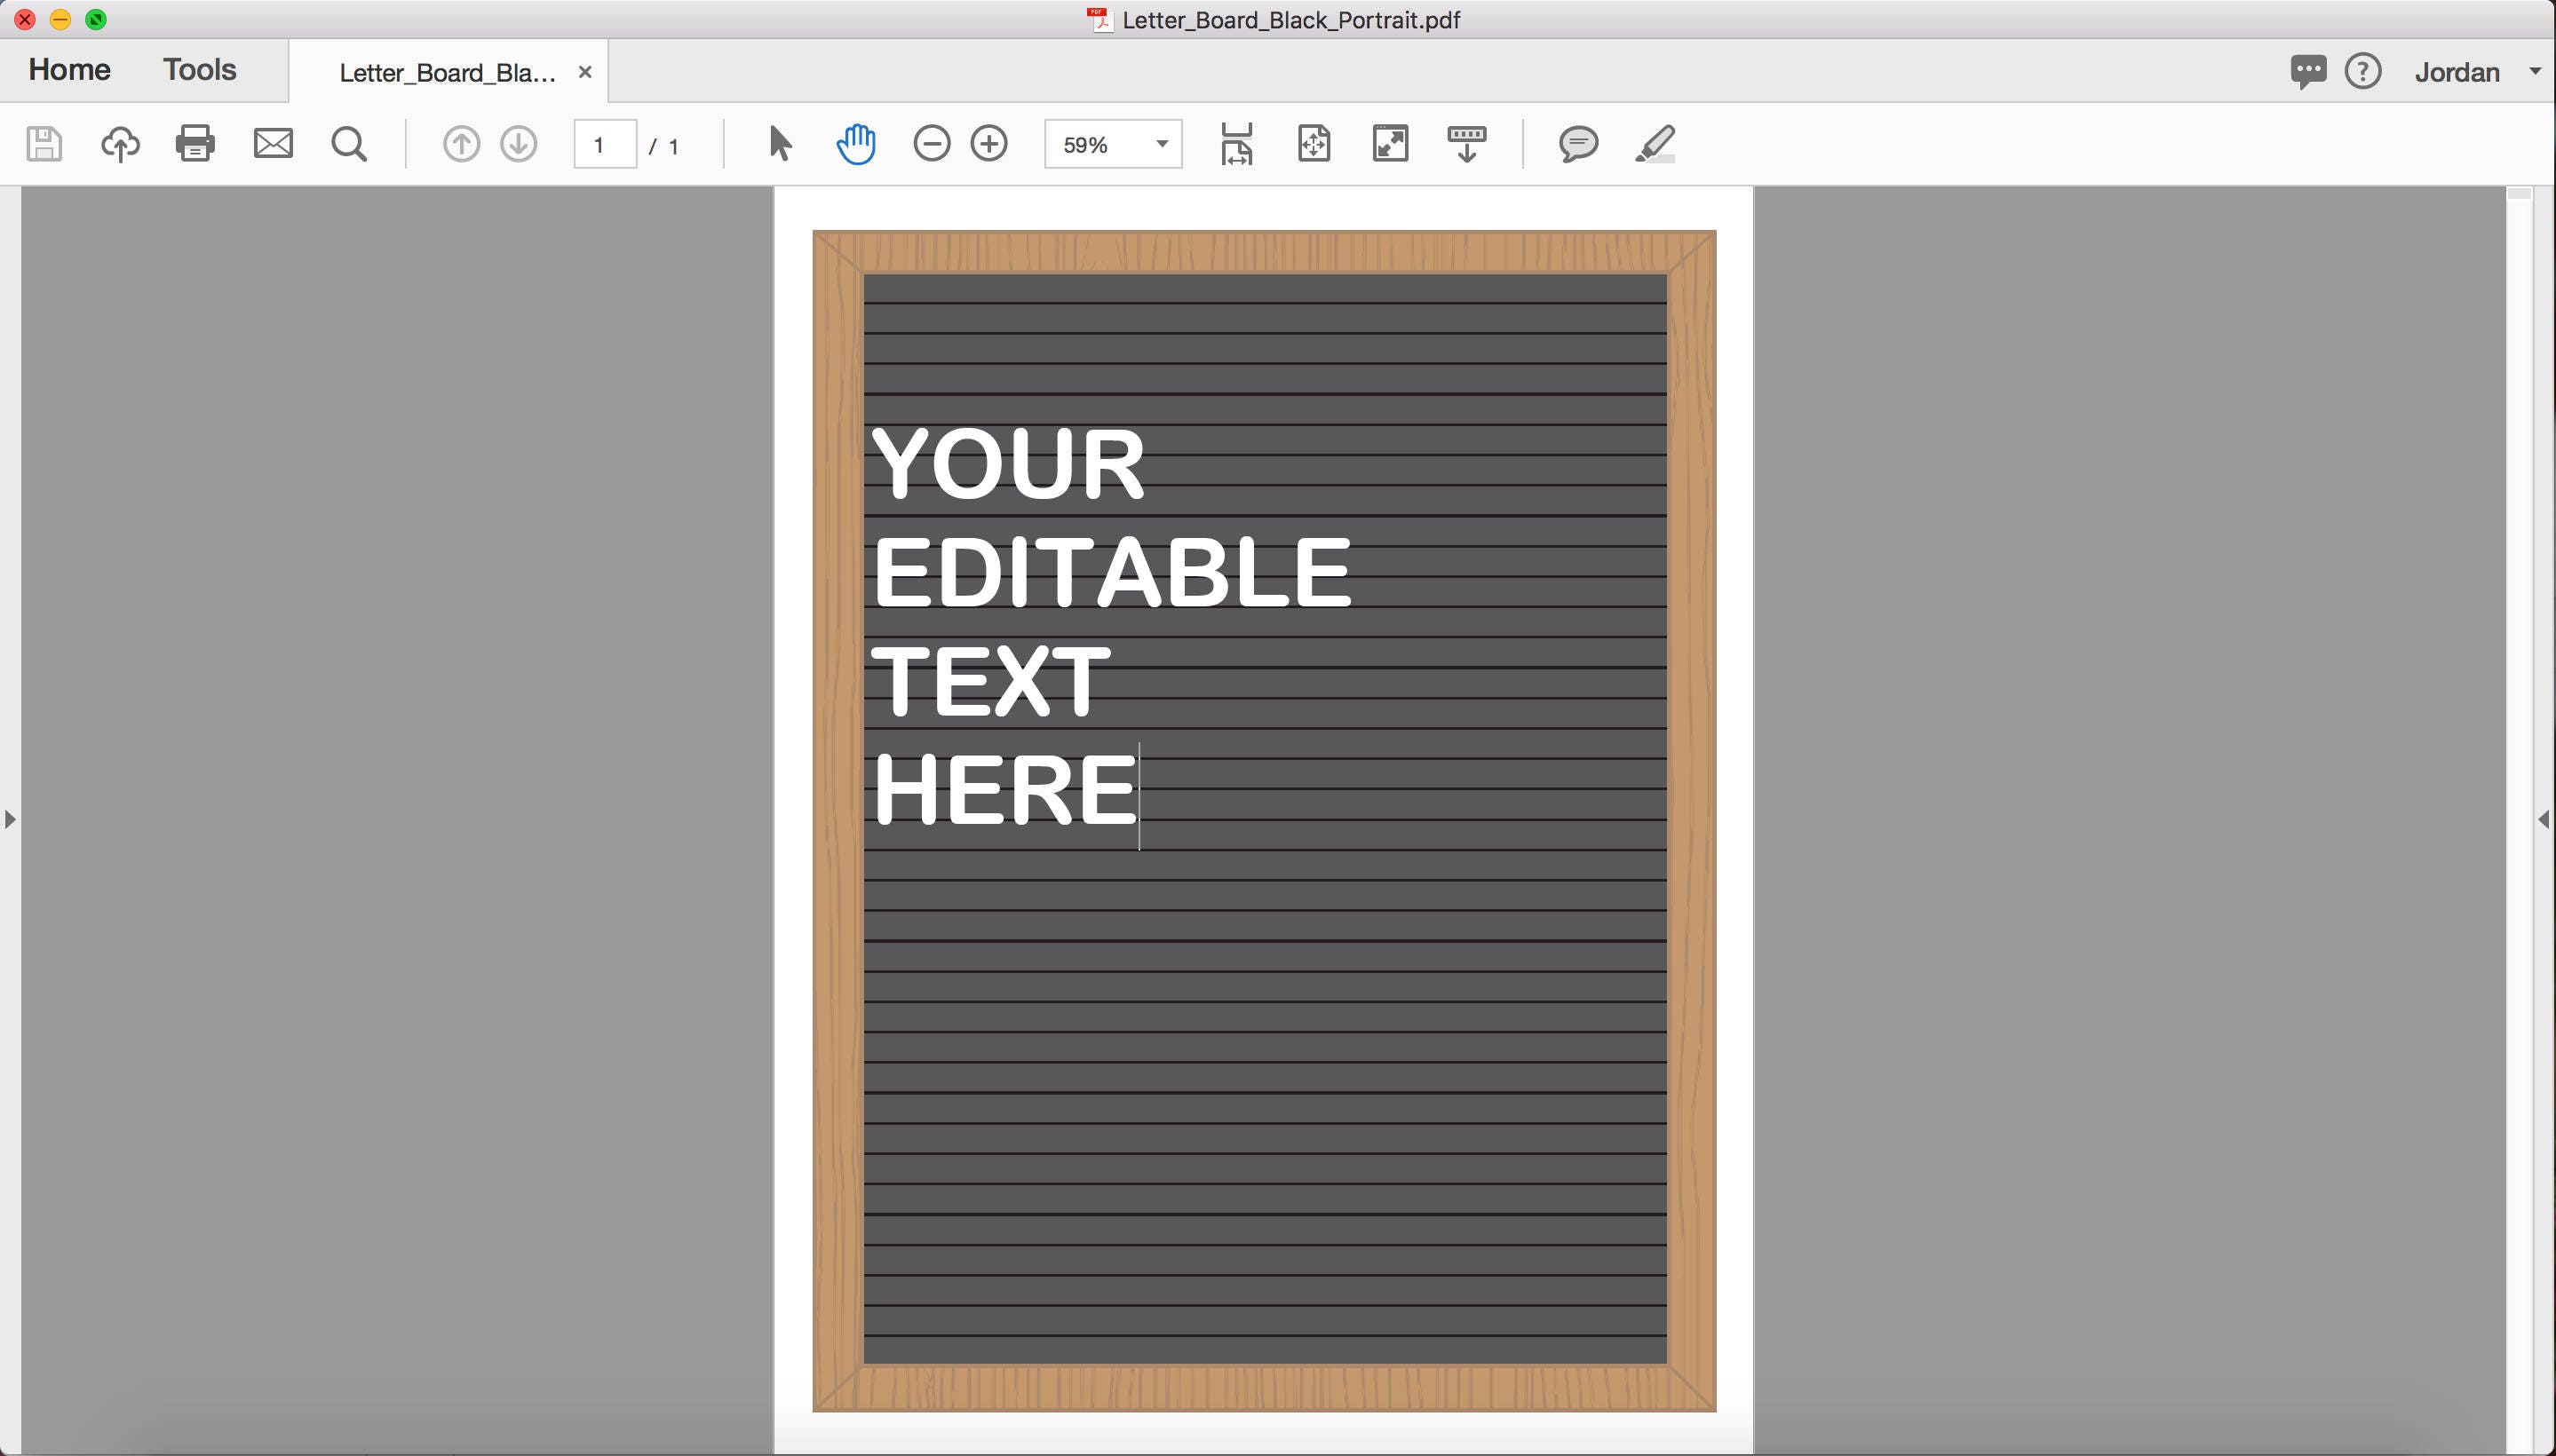Fit page width in window
Viewport: 2556px width, 1456px height.
click(1236, 144)
